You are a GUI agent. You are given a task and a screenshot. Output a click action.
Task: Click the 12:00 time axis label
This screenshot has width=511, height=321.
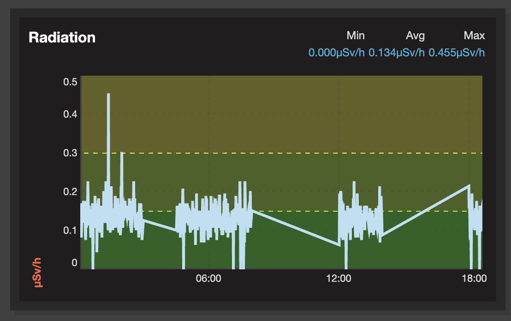pyautogui.click(x=339, y=278)
